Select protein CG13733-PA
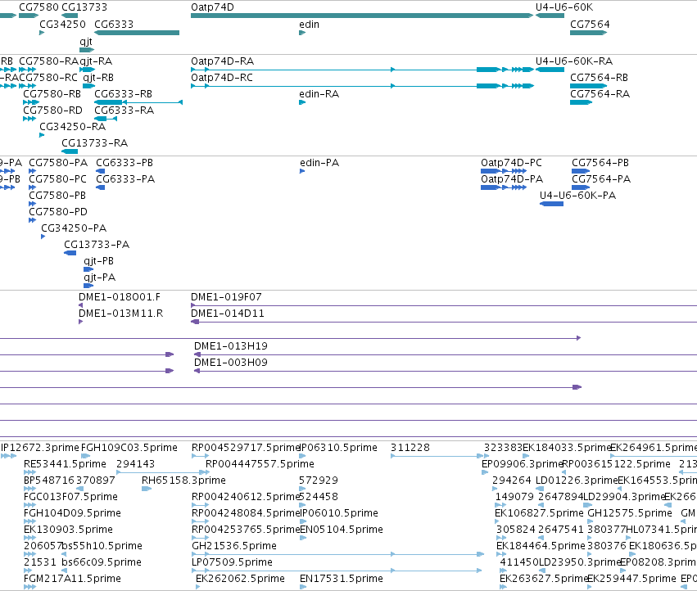 (70, 253)
